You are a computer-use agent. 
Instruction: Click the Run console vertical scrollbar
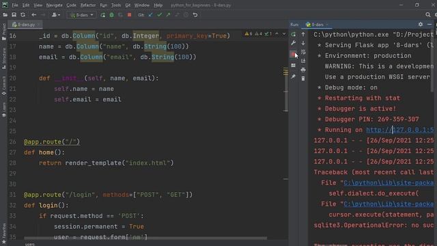[x=432, y=61]
